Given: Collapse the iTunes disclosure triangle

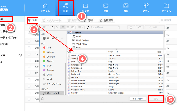Looking at the screenshot, I should 68,33.
